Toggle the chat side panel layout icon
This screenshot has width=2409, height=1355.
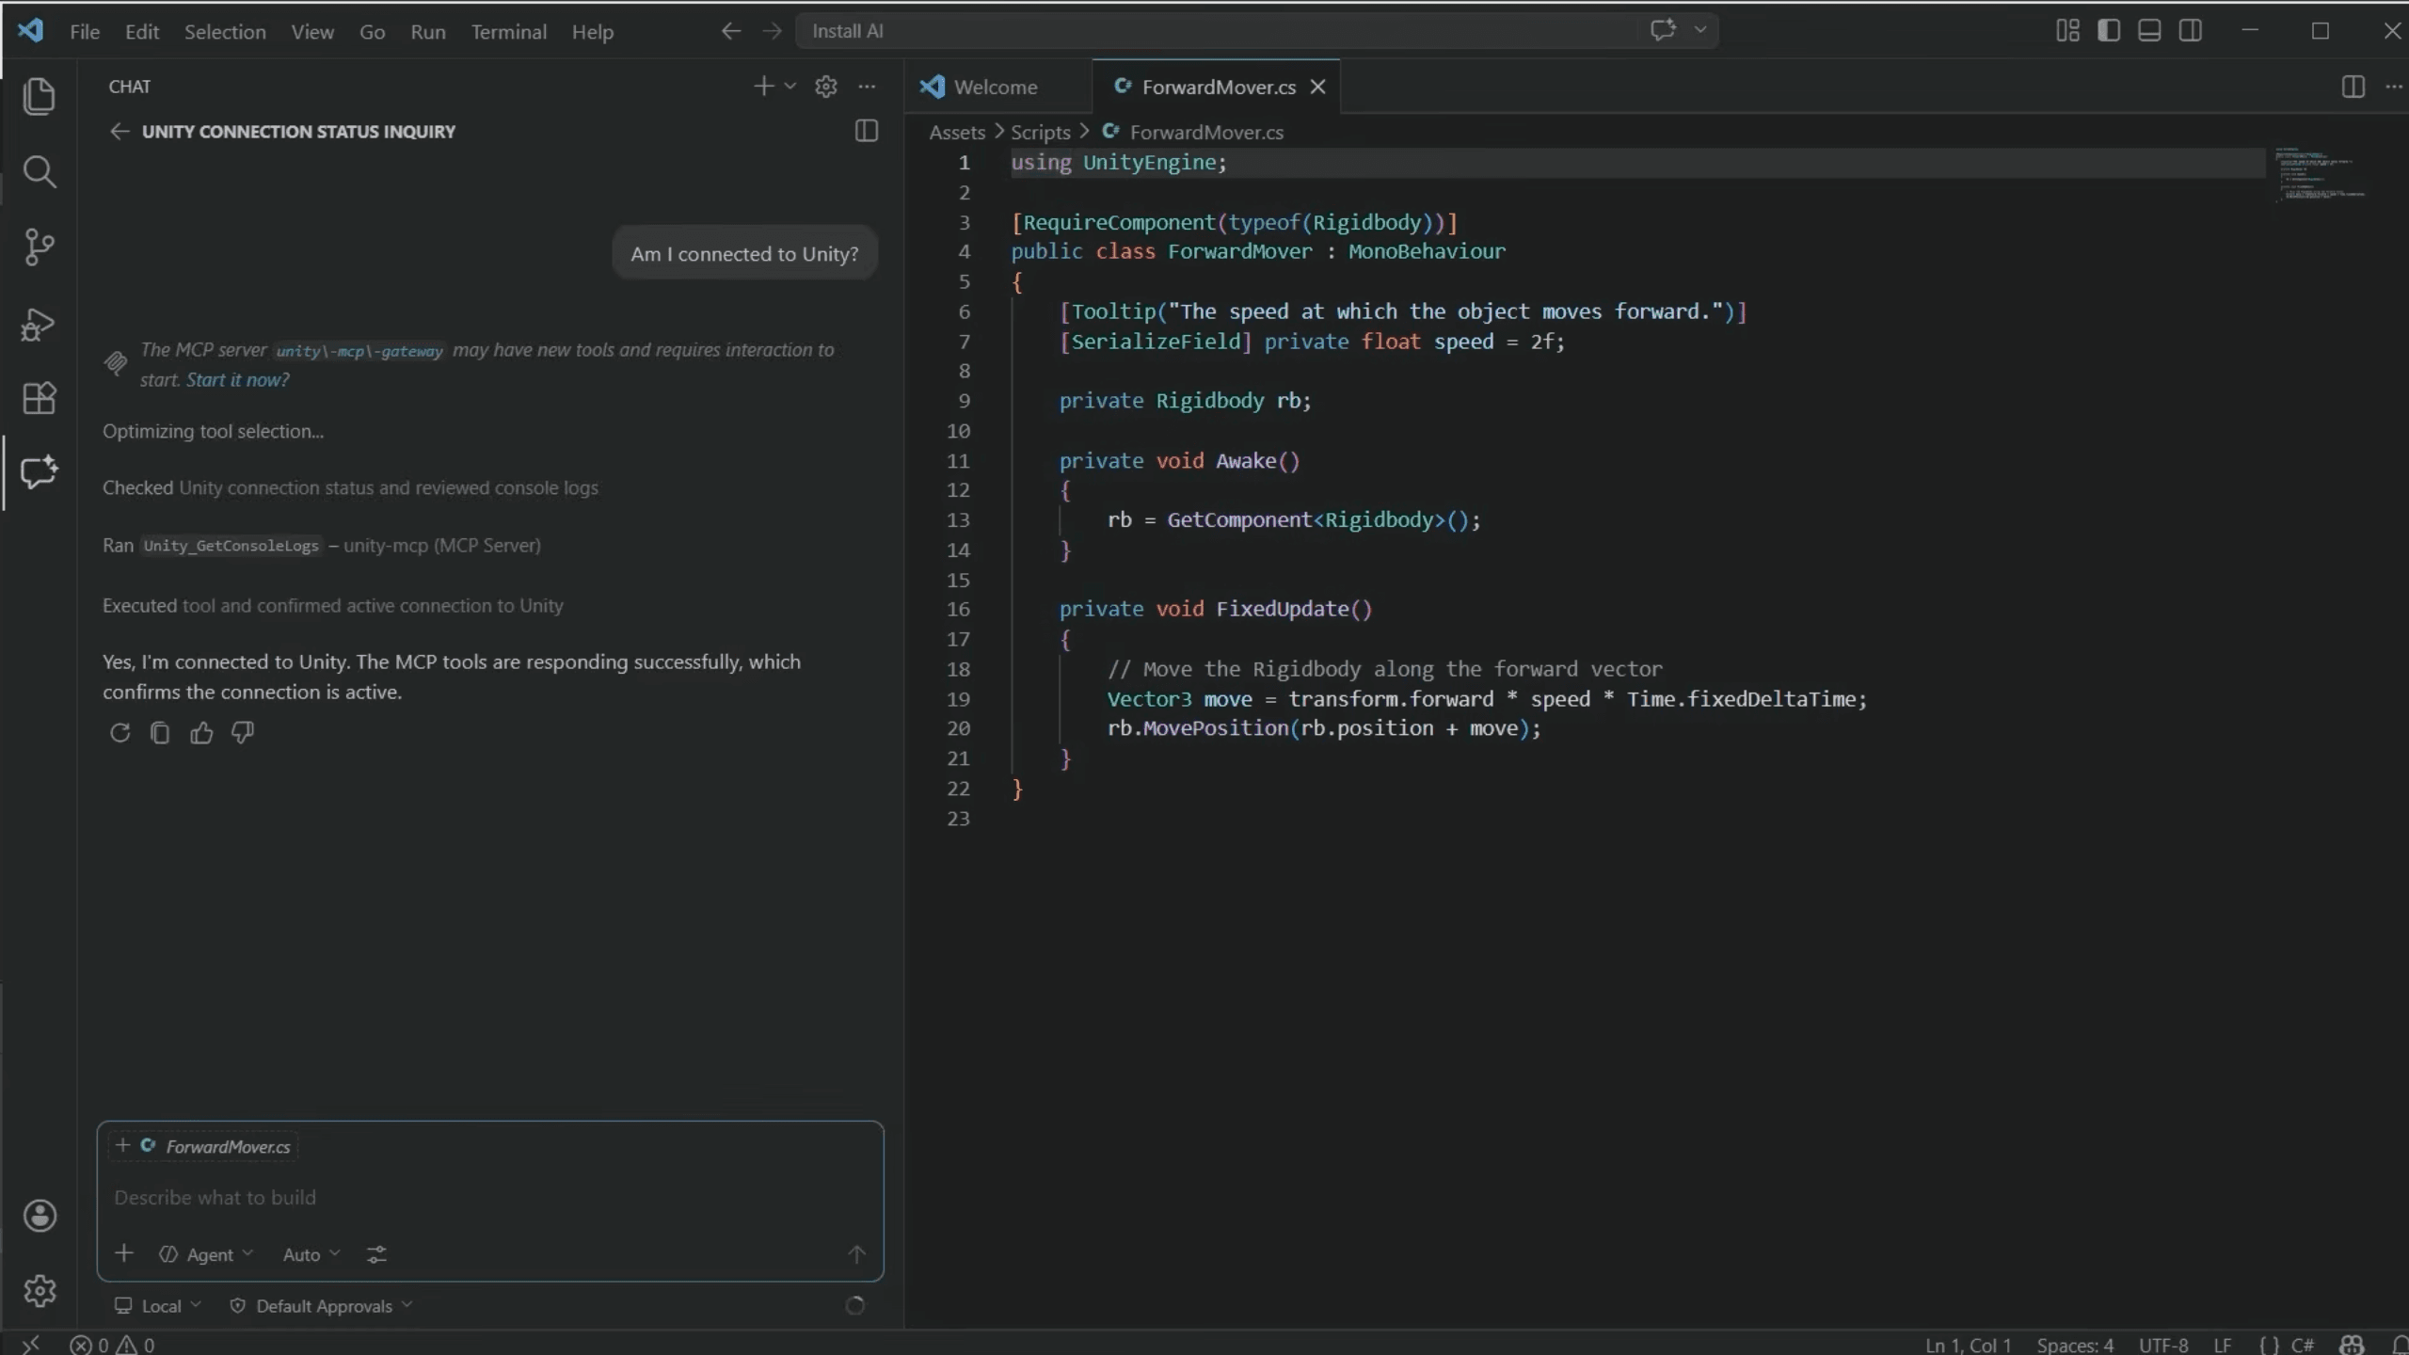pyautogui.click(x=866, y=131)
